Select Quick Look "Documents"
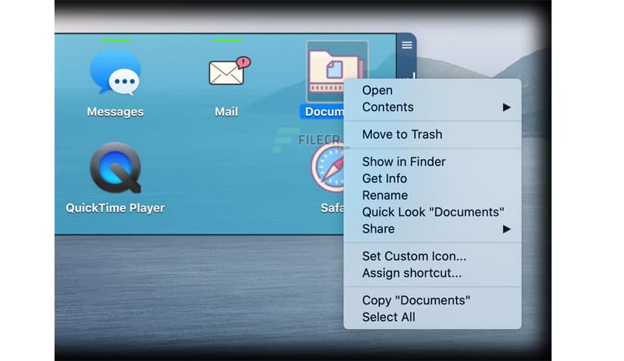This screenshot has height=361, width=624. point(432,212)
